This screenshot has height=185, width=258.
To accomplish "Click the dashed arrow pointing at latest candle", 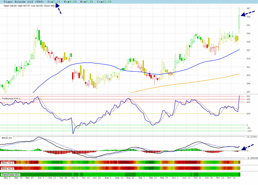I will pyautogui.click(x=248, y=14).
